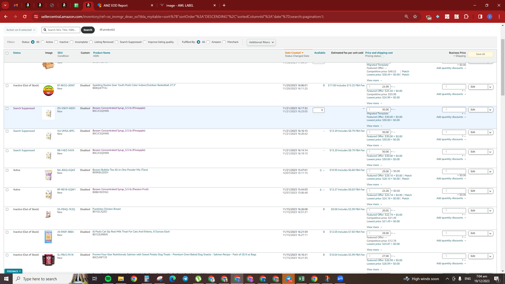Open the Spalding Rookie Gear basketball product link
The image size is (505, 284).
tap(134, 85)
